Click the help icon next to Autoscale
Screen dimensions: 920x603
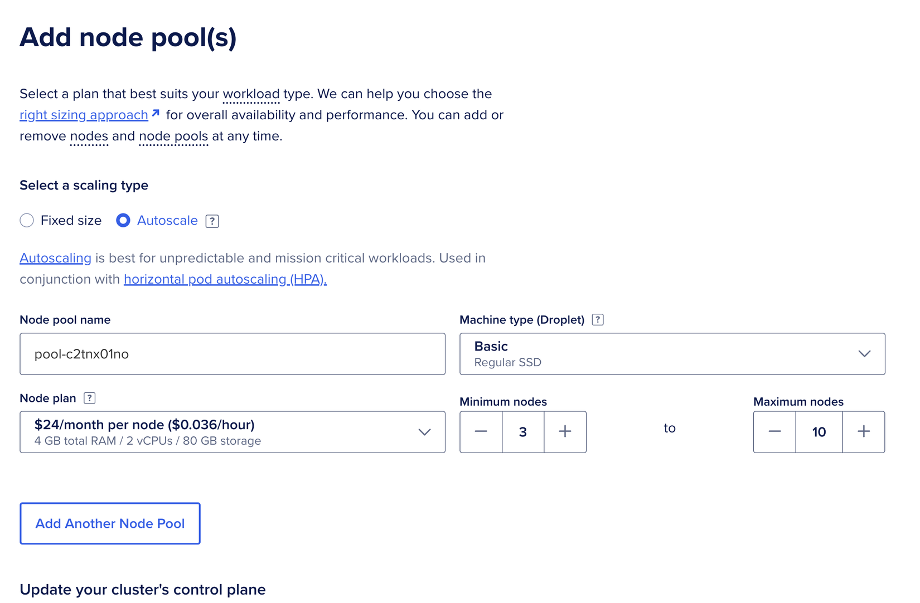212,221
